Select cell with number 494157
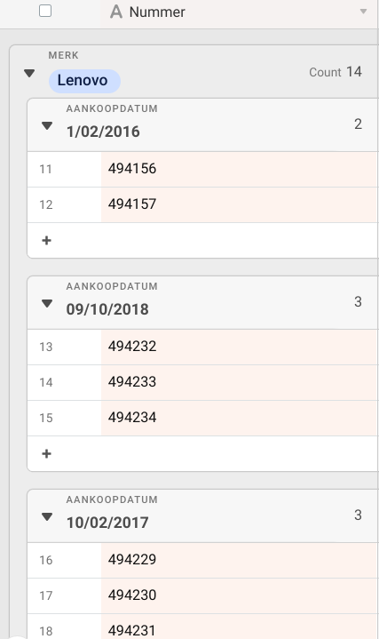 240,205
